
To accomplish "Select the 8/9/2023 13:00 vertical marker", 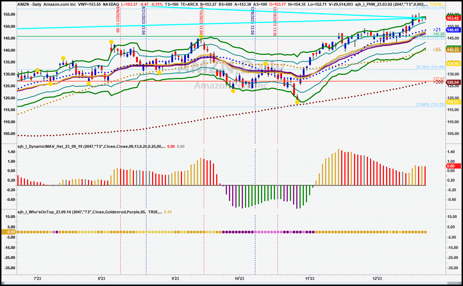I will (x=118, y=20).
